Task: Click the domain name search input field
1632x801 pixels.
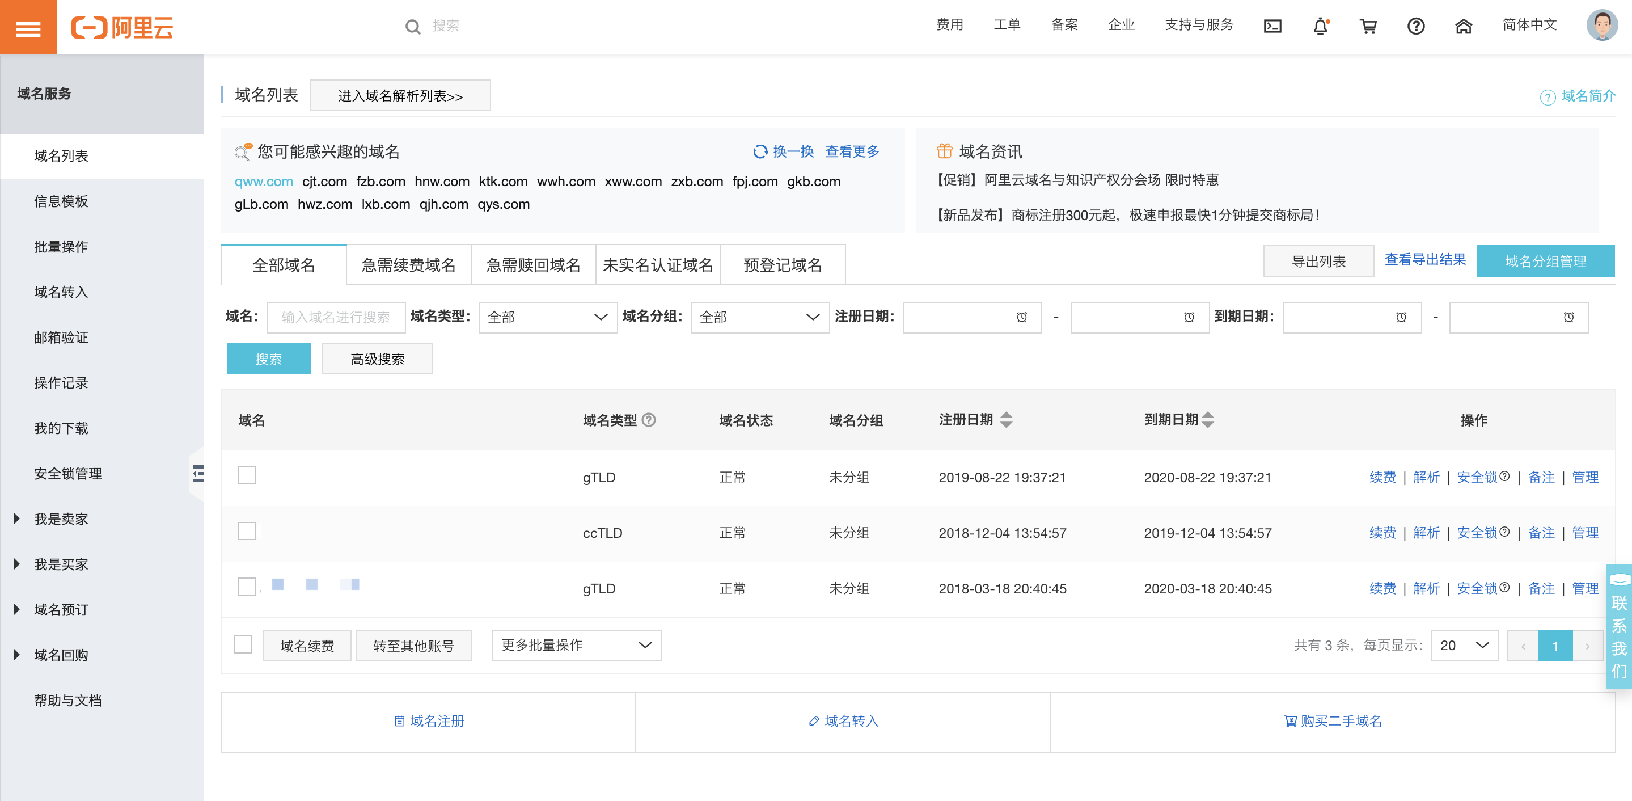Action: coord(336,317)
